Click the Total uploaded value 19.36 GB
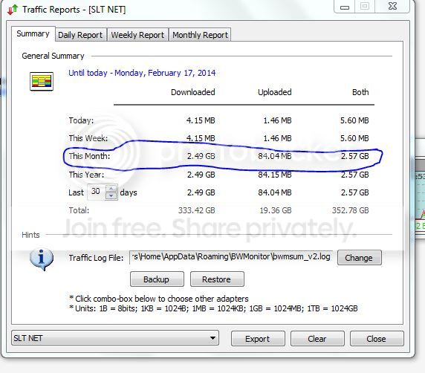The width and height of the screenshot is (425, 373). (x=276, y=210)
